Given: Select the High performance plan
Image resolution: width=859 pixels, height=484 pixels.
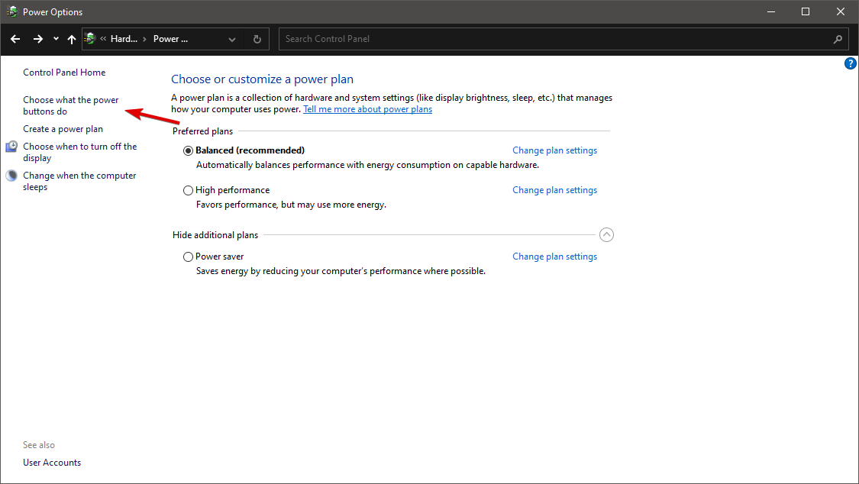Looking at the screenshot, I should click(x=188, y=191).
